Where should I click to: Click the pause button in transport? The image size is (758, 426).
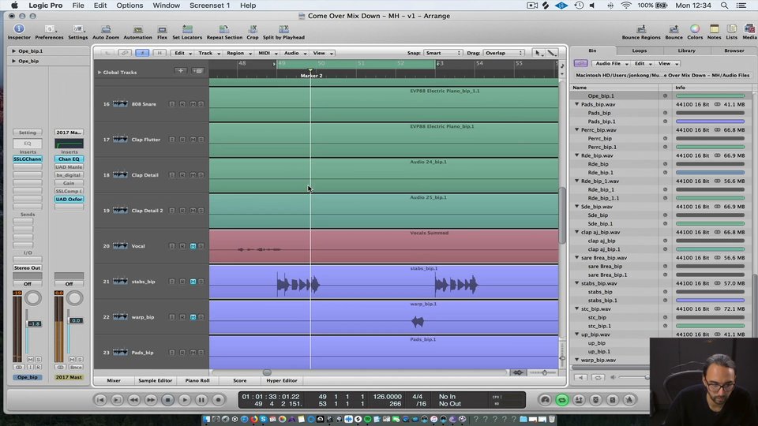point(201,400)
